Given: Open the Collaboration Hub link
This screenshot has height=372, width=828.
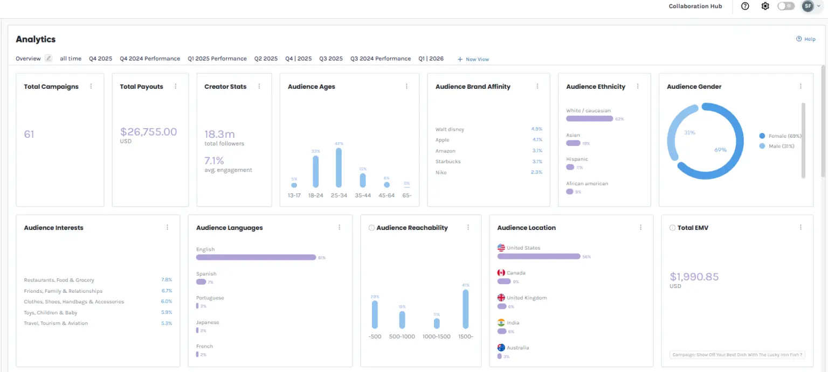Looking at the screenshot, I should click(695, 6).
